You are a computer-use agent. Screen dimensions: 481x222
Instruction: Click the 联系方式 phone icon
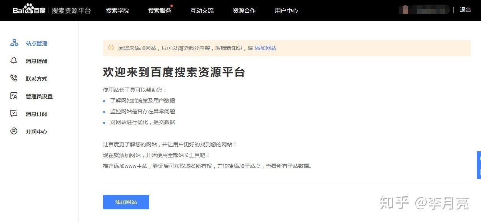click(14, 78)
